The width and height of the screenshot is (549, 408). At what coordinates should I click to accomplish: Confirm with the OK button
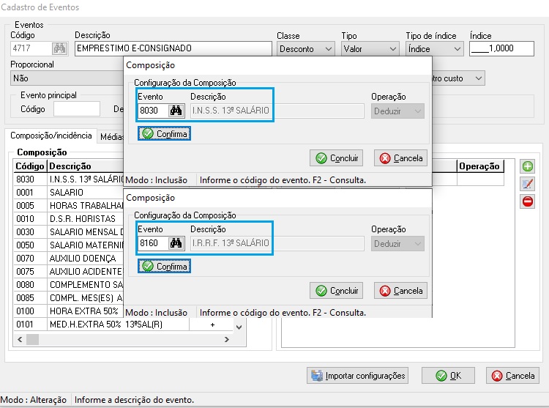pyautogui.click(x=448, y=376)
